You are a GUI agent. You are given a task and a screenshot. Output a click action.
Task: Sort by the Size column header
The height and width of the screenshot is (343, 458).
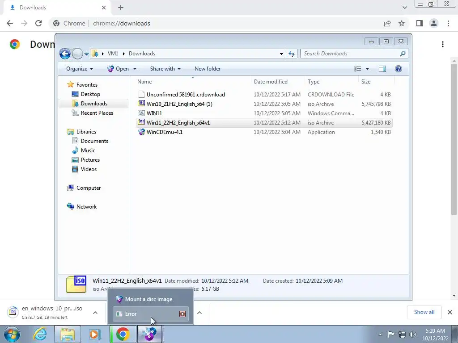tap(376, 82)
